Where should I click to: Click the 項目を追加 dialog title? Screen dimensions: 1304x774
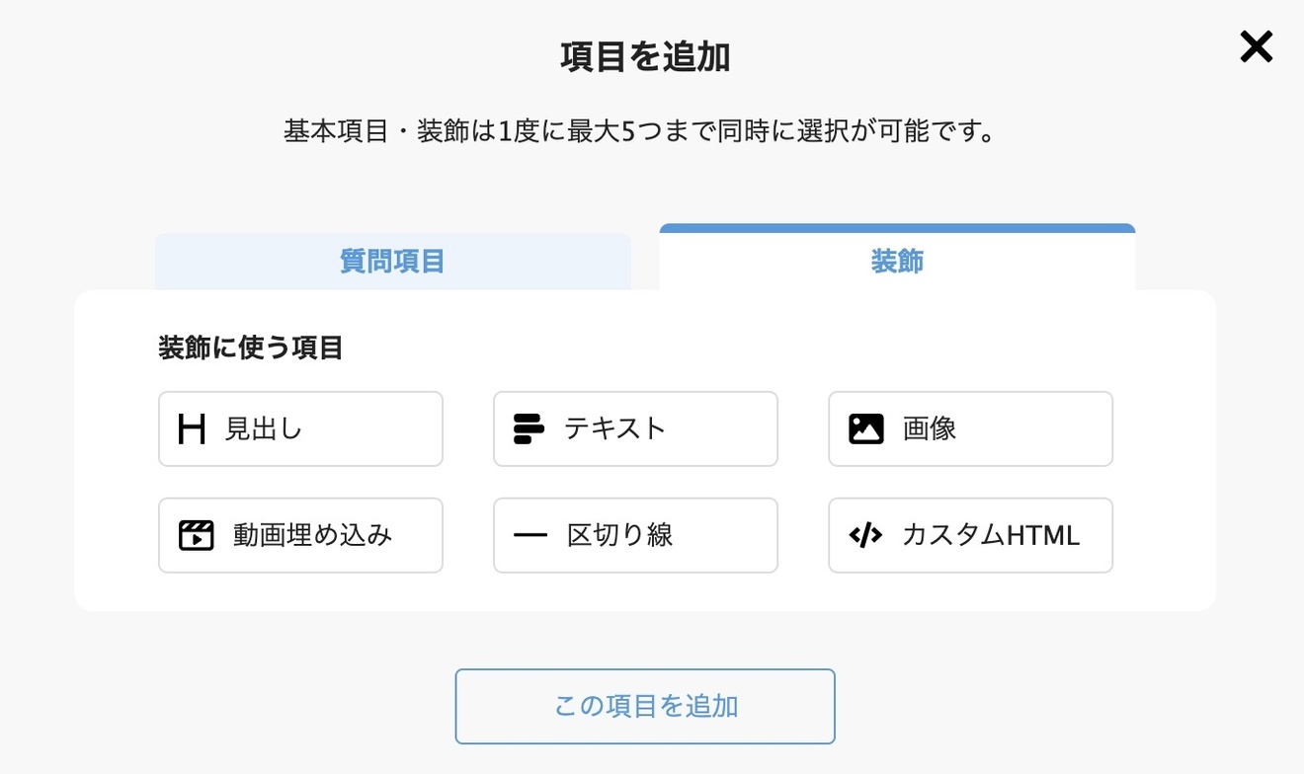pyautogui.click(x=645, y=58)
